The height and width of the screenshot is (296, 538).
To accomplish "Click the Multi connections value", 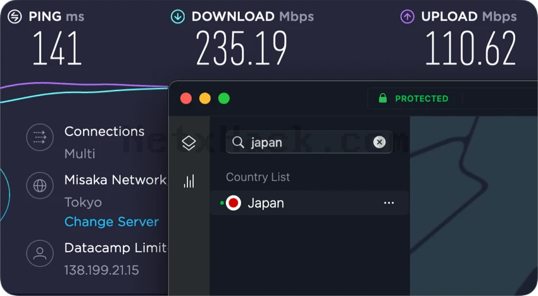I will click(x=80, y=154).
